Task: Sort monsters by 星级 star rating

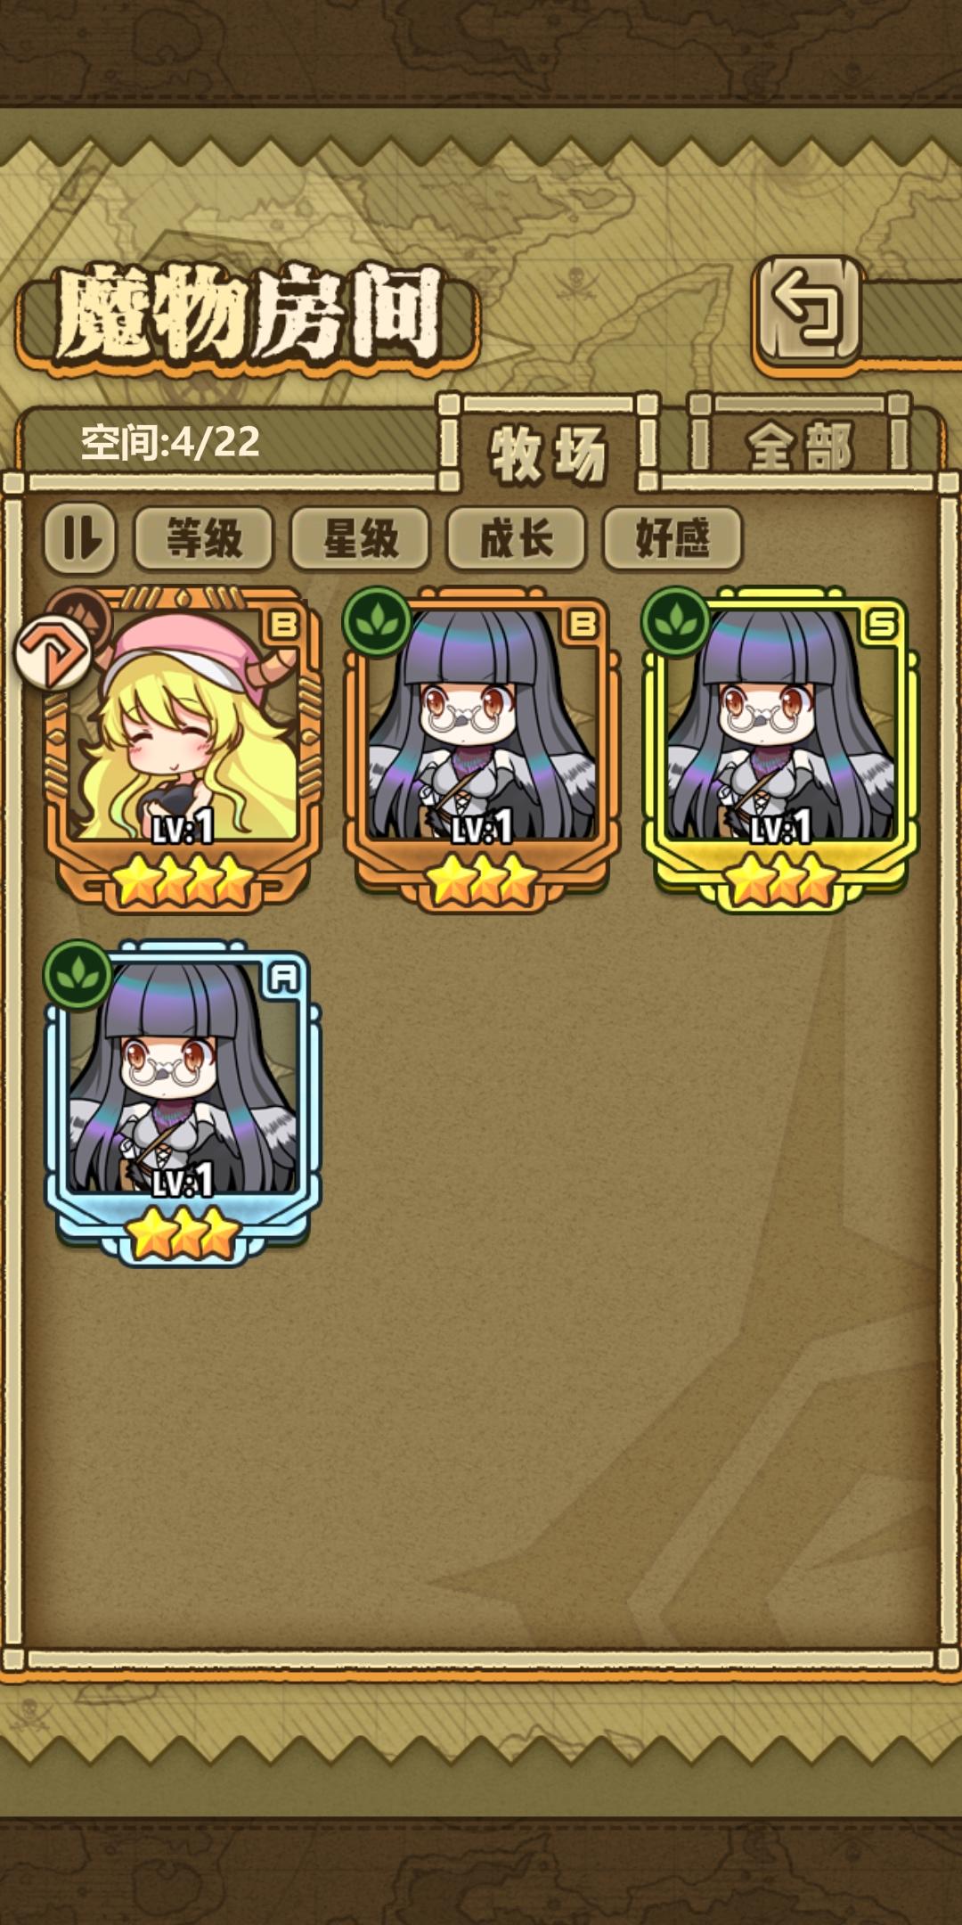Action: 360,538
